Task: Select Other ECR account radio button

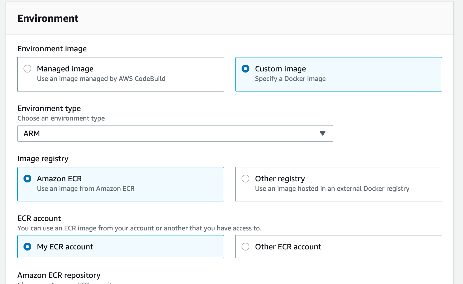Action: pyautogui.click(x=245, y=247)
